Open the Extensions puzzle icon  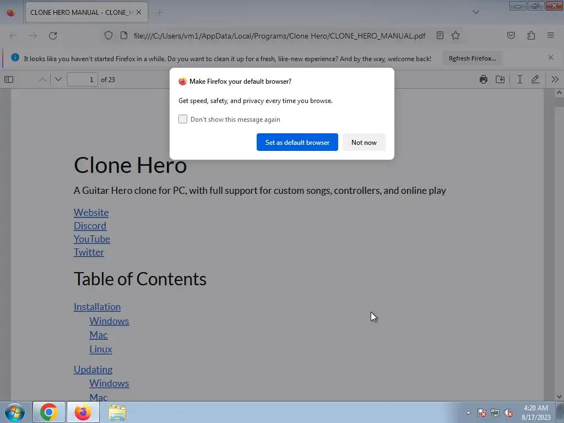coord(532,35)
